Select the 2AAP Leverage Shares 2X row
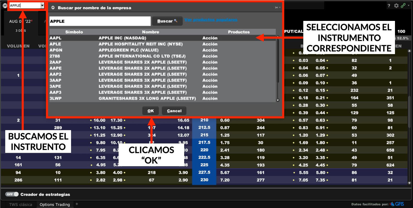The image size is (413, 208). tap(162, 62)
